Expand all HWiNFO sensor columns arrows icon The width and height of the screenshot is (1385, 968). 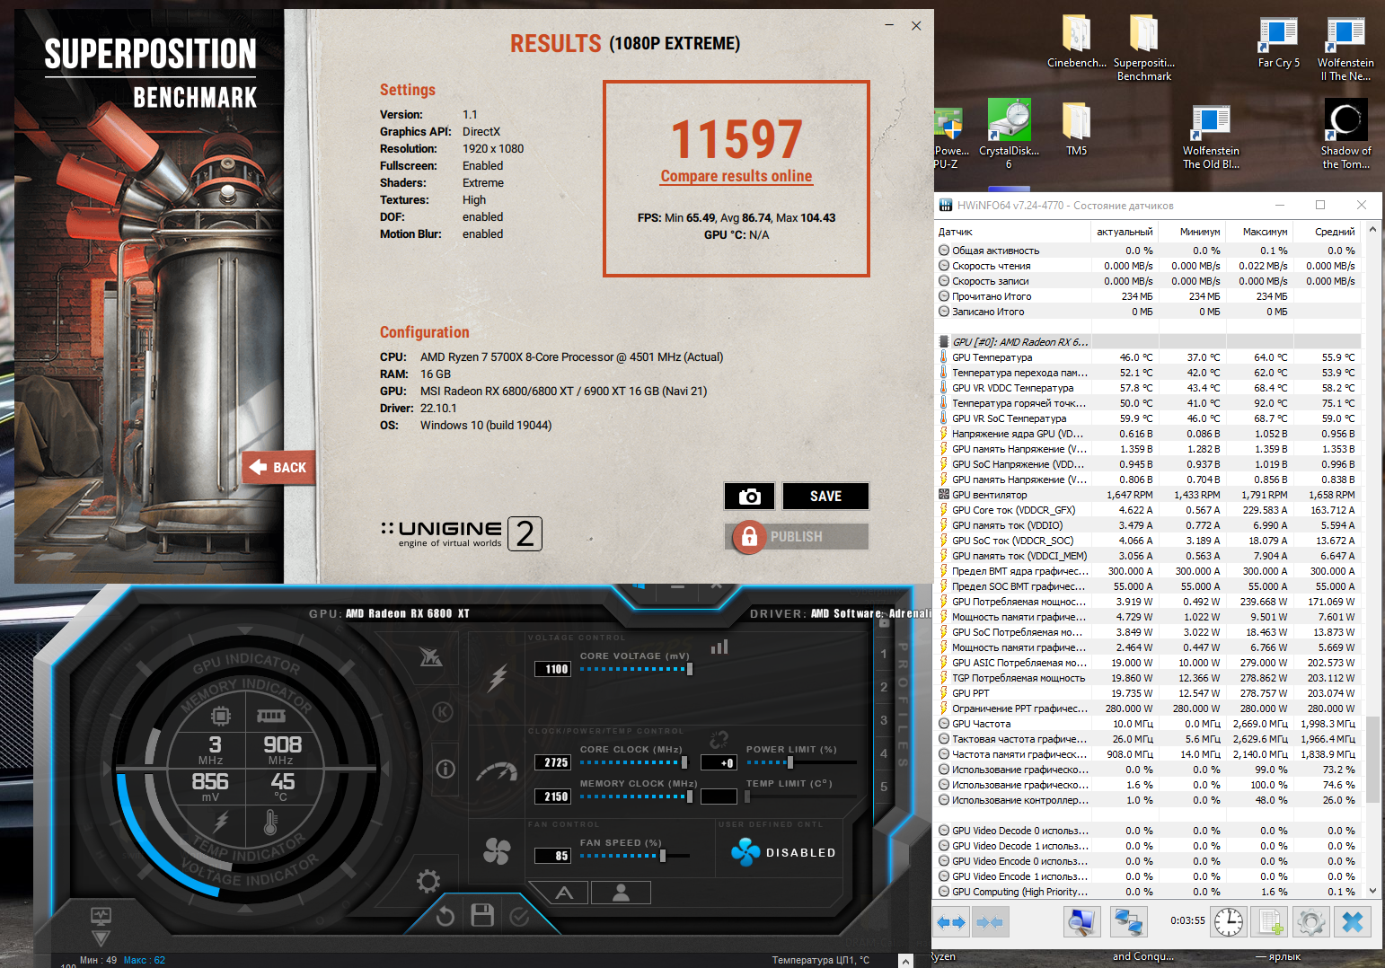coord(951,922)
